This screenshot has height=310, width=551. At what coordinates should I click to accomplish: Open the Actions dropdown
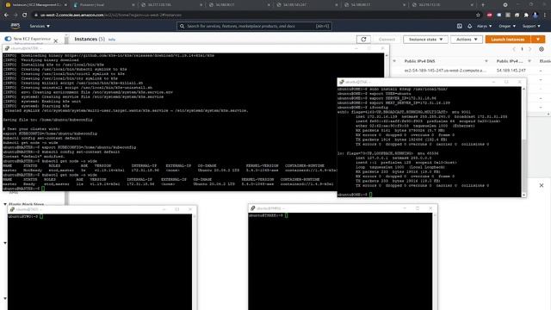pos(467,40)
